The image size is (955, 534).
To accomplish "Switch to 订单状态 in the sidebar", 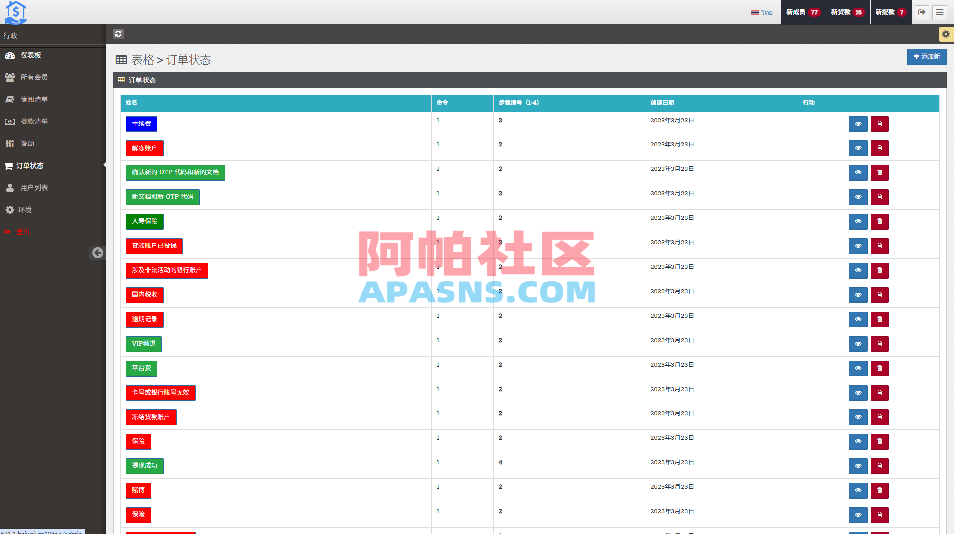I will tap(29, 166).
